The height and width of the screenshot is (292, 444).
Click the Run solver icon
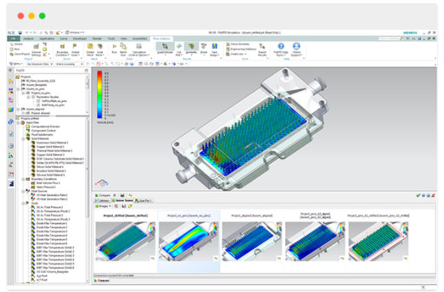[x=114, y=48]
